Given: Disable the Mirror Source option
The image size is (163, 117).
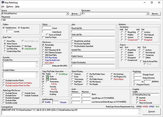Looking at the screenshot, I should (x=5, y=44).
